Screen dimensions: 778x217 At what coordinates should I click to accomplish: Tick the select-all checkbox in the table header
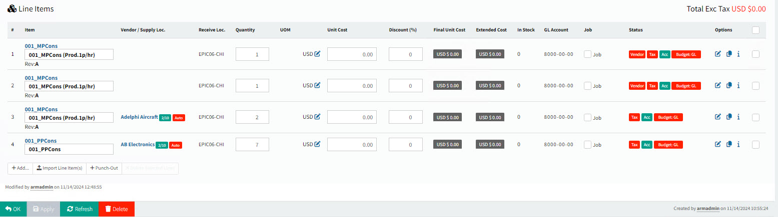click(755, 30)
